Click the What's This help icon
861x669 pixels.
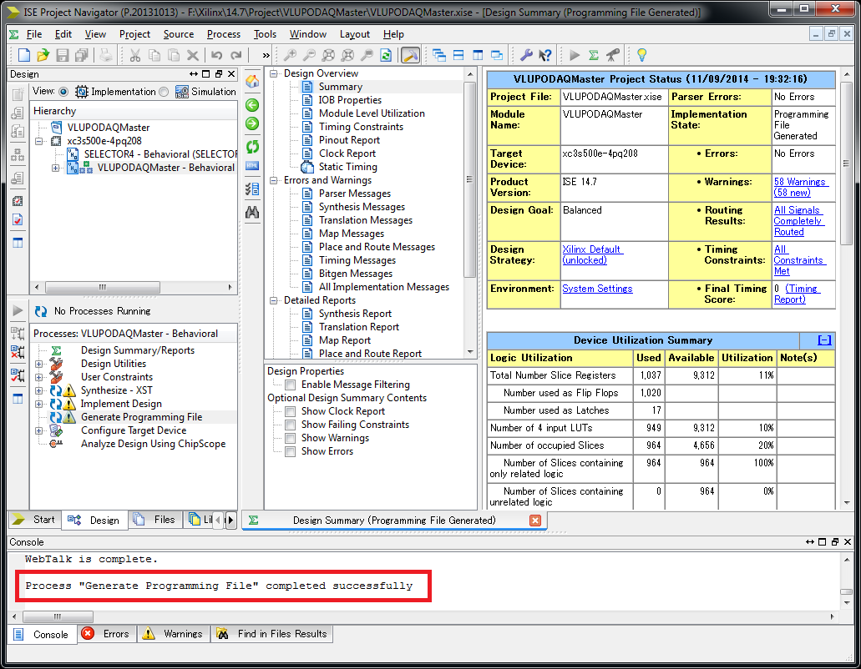tap(545, 55)
